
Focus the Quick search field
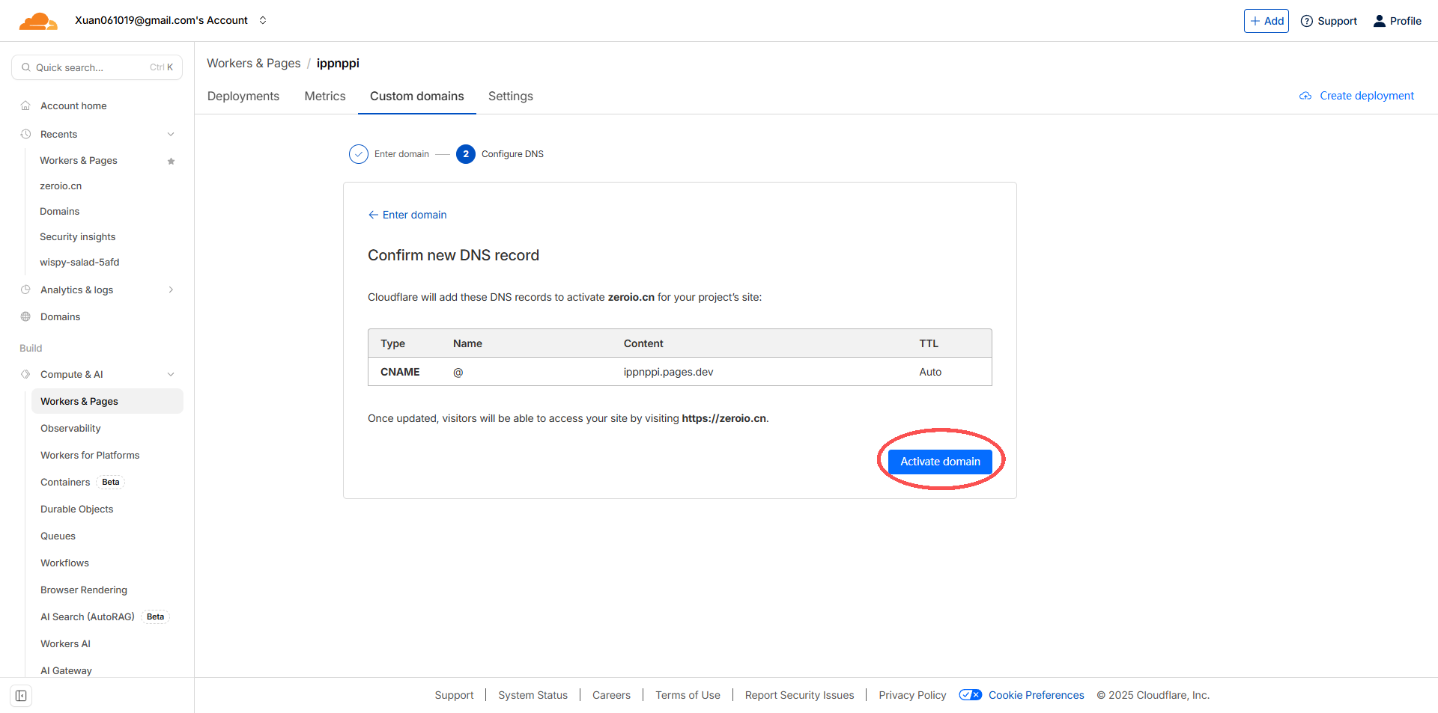coord(97,67)
